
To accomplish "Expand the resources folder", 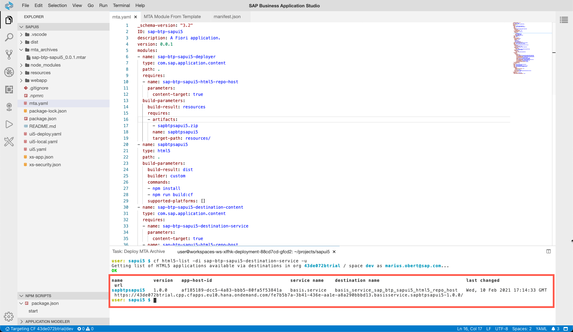I will [x=22, y=73].
